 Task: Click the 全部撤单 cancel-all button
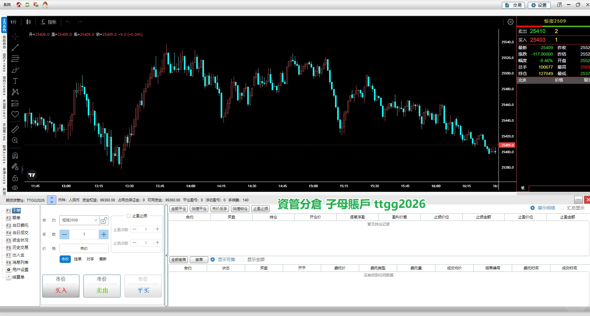[x=178, y=259]
